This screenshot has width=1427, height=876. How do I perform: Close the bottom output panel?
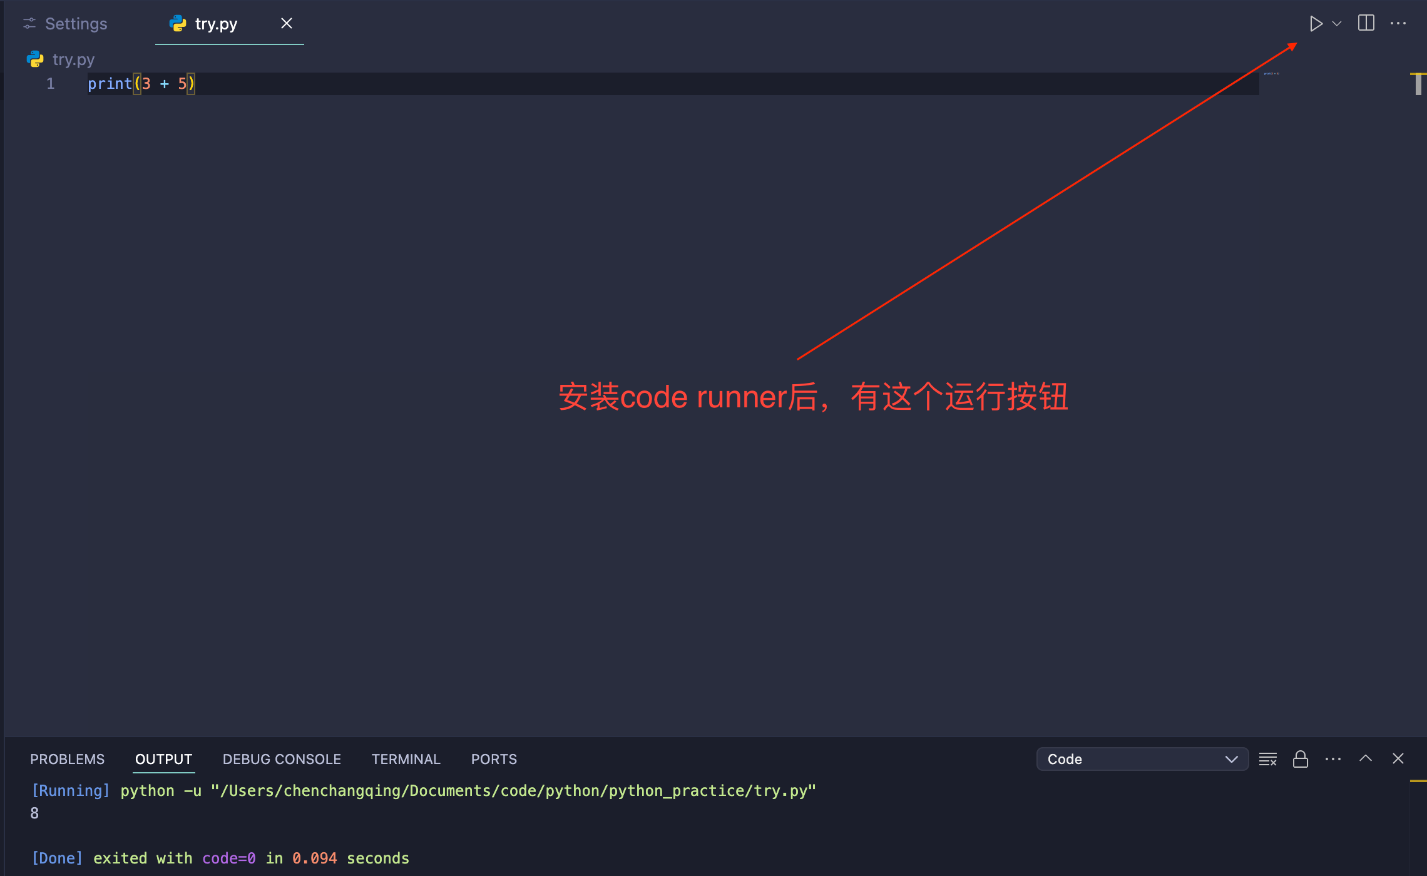[1398, 758]
